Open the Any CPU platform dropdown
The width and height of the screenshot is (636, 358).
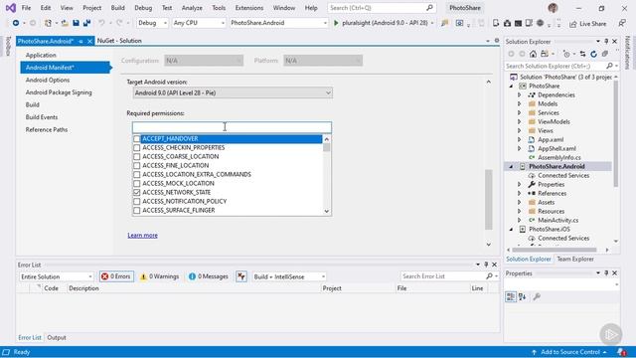[x=199, y=23]
